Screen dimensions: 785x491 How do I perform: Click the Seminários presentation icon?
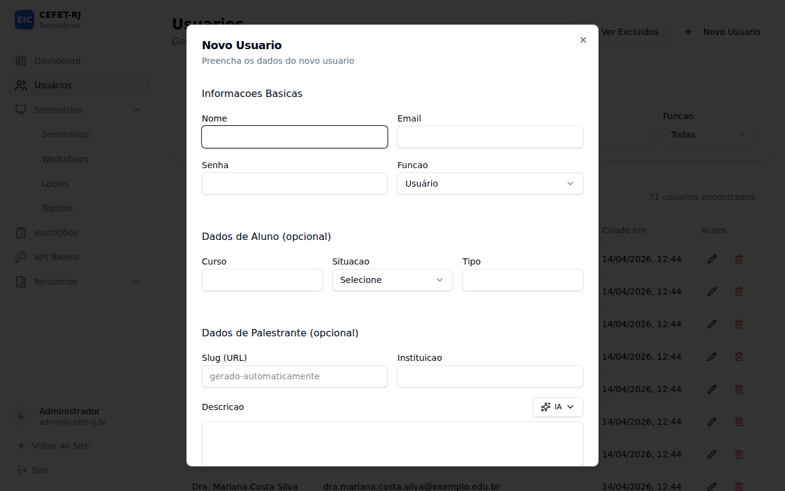(x=21, y=110)
